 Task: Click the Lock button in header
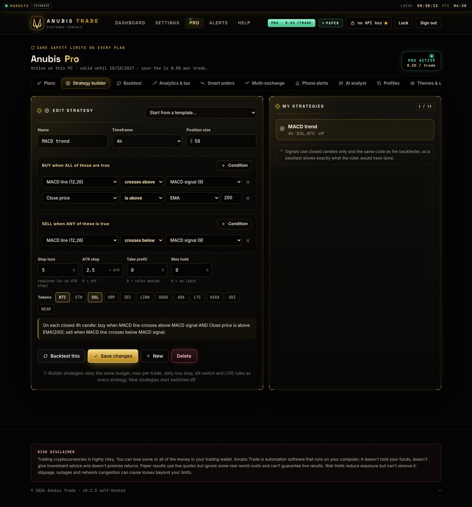click(x=404, y=23)
